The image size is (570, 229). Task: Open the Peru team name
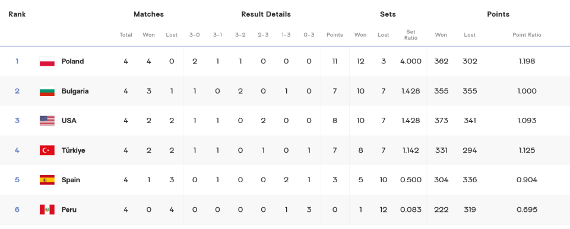69,209
